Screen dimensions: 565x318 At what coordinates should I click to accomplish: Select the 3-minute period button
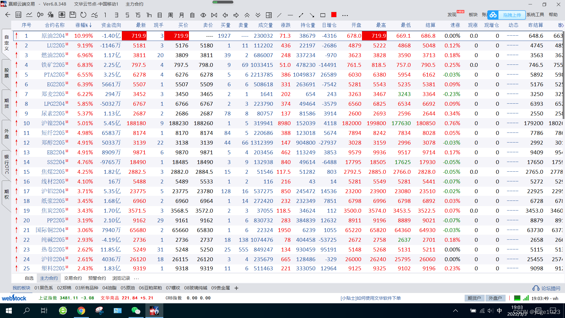click(117, 15)
